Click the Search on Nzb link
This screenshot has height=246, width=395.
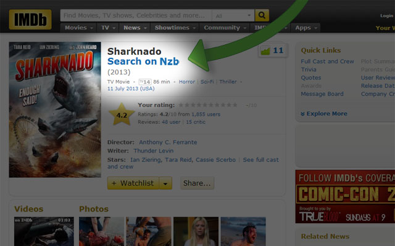pyautogui.click(x=143, y=61)
